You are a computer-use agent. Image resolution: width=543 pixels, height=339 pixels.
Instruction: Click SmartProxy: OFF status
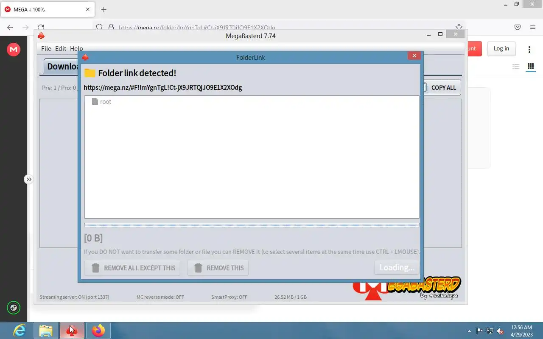[229, 297]
